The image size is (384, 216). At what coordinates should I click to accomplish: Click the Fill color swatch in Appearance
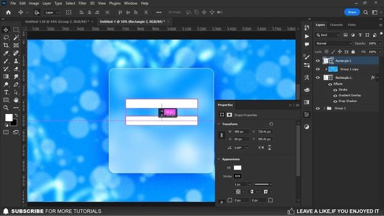(238, 168)
